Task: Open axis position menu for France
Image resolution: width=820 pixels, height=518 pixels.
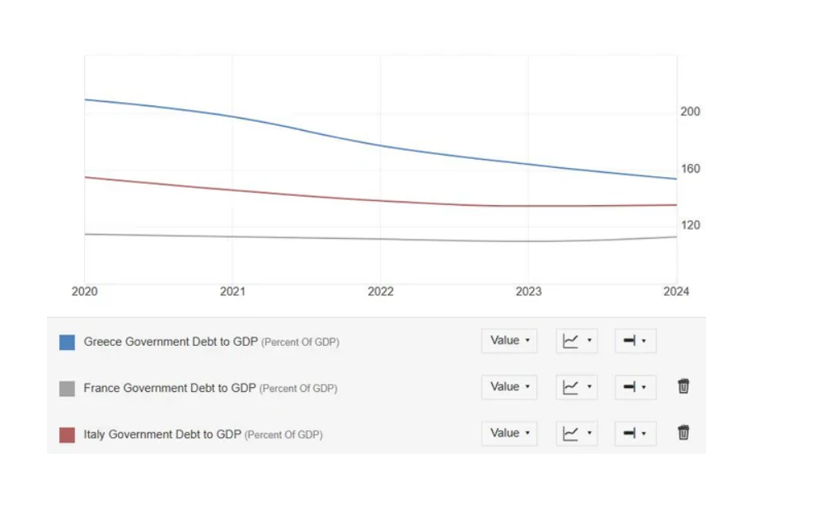Action: pos(635,386)
